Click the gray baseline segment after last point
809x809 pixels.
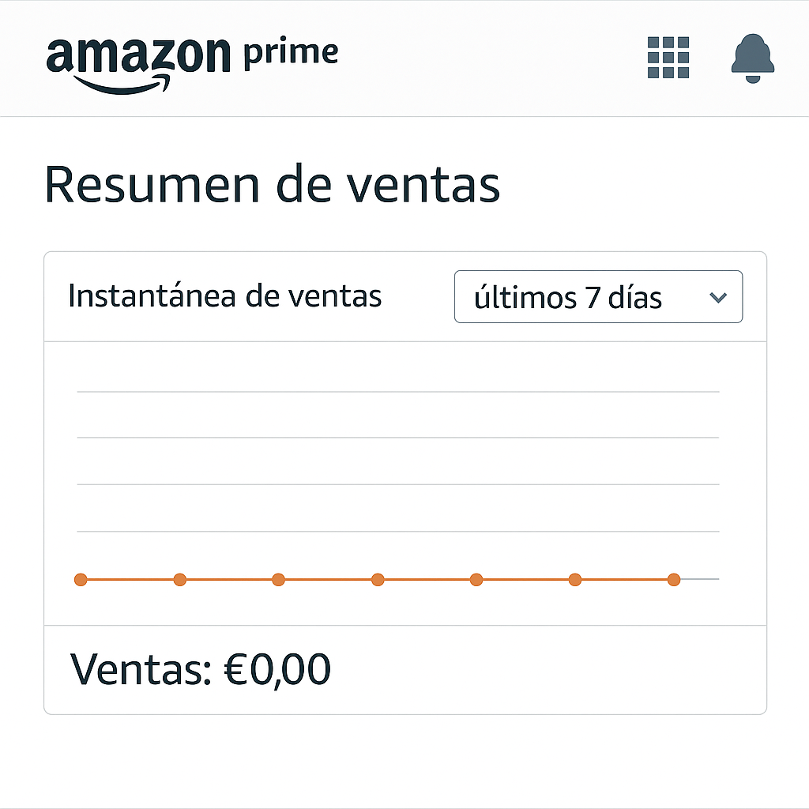(699, 580)
